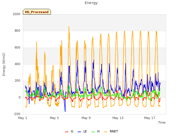Click the May 1 x-axis label
The height and width of the screenshot is (137, 183).
coord(23,118)
